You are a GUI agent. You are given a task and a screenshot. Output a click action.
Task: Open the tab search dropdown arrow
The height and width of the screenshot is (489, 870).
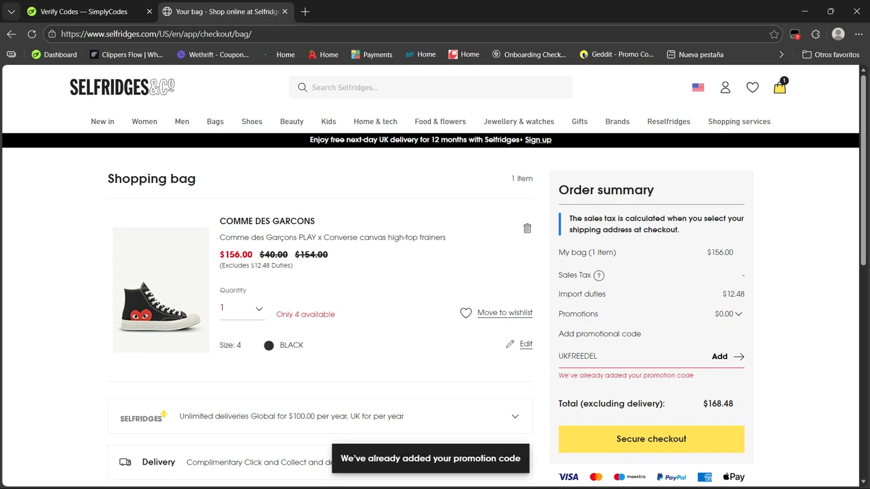tap(12, 12)
